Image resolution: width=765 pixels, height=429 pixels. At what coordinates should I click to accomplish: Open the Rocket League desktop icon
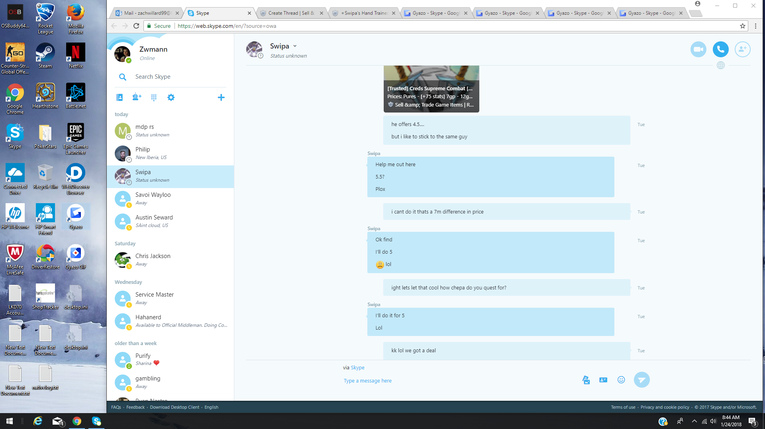(x=45, y=18)
